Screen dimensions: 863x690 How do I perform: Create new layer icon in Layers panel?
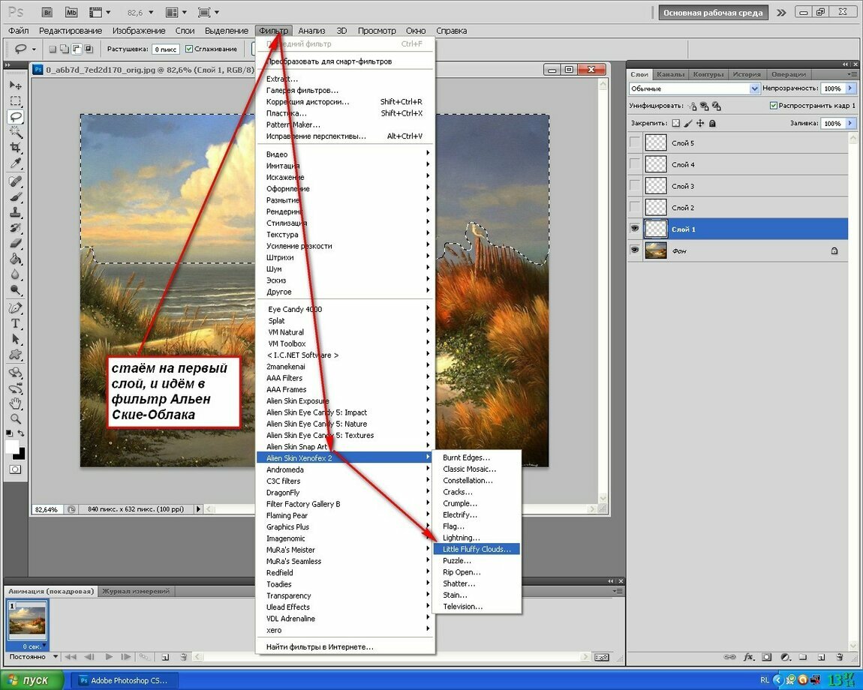point(821,657)
